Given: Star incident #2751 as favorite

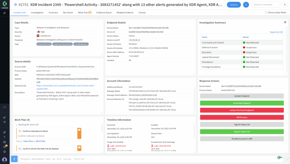Looking at the screenshot, I should pos(16,5).
